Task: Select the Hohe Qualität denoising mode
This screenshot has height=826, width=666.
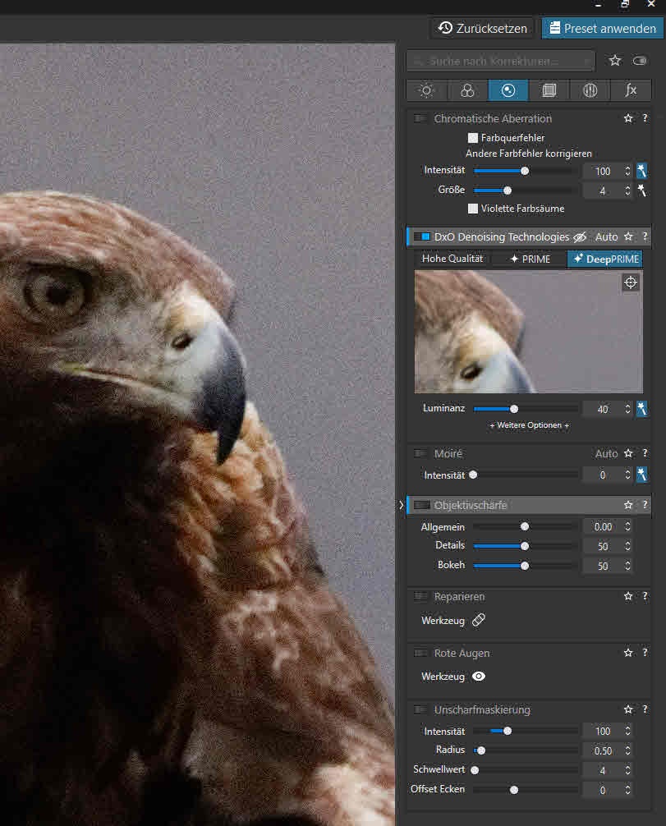Action: point(452,259)
